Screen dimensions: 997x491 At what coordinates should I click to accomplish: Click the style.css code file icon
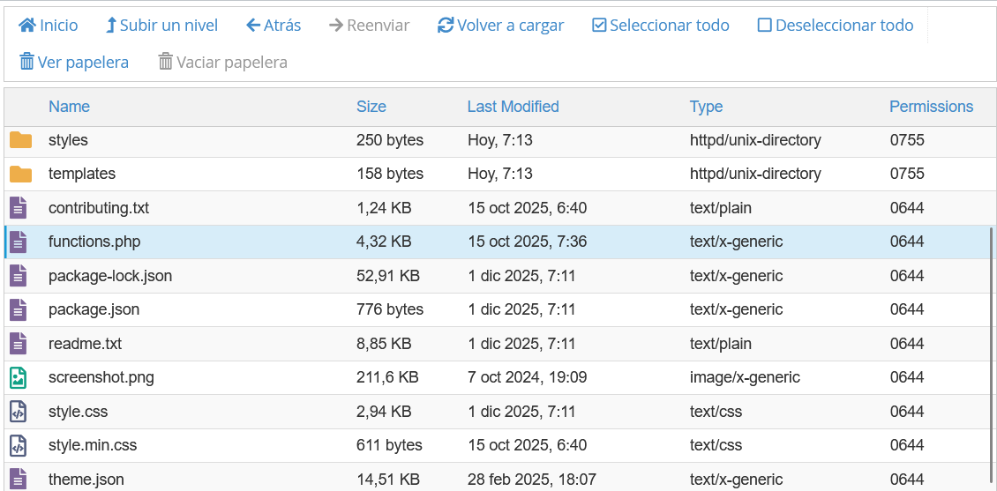[19, 412]
